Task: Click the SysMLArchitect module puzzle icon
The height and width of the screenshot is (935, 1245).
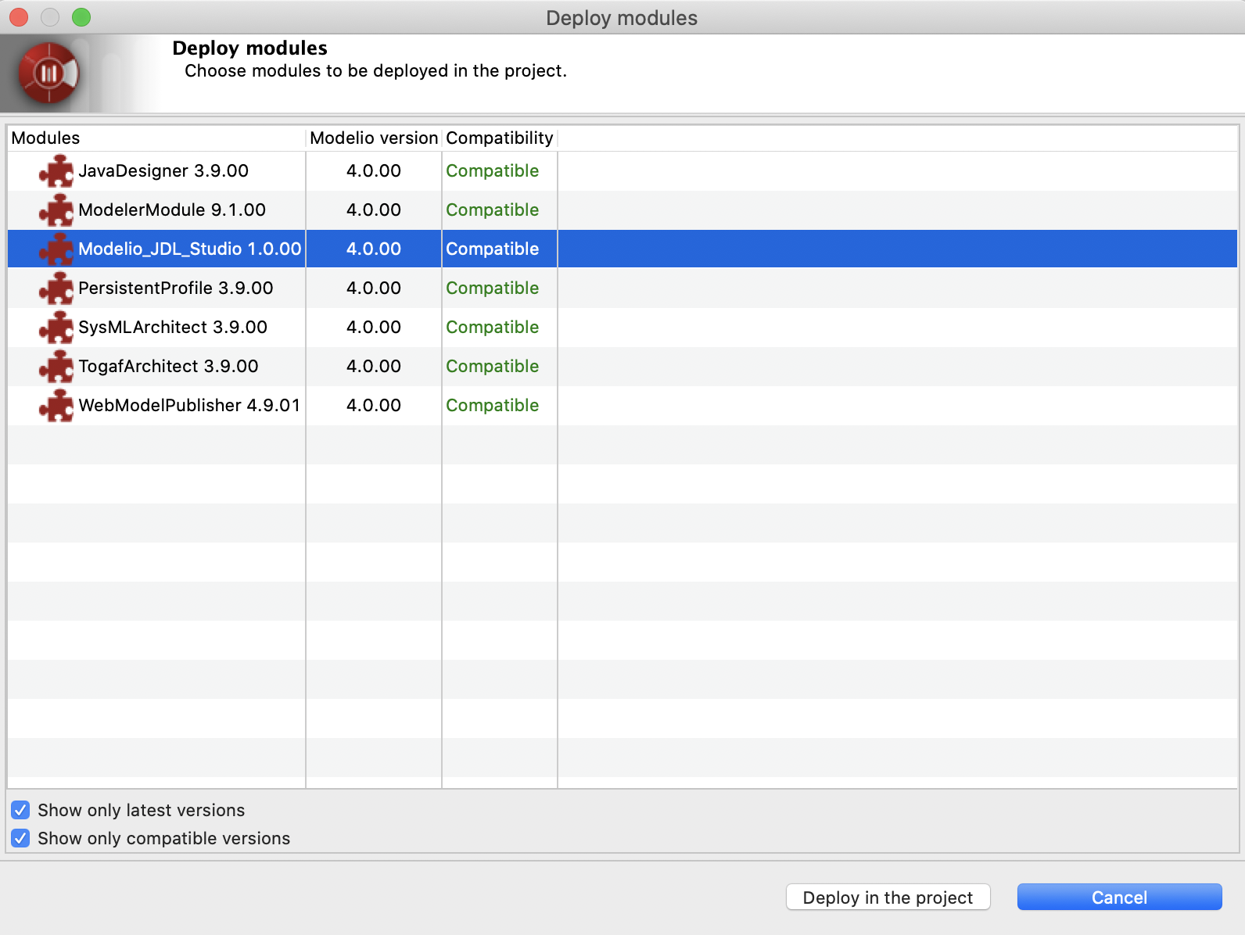Action: 56,328
